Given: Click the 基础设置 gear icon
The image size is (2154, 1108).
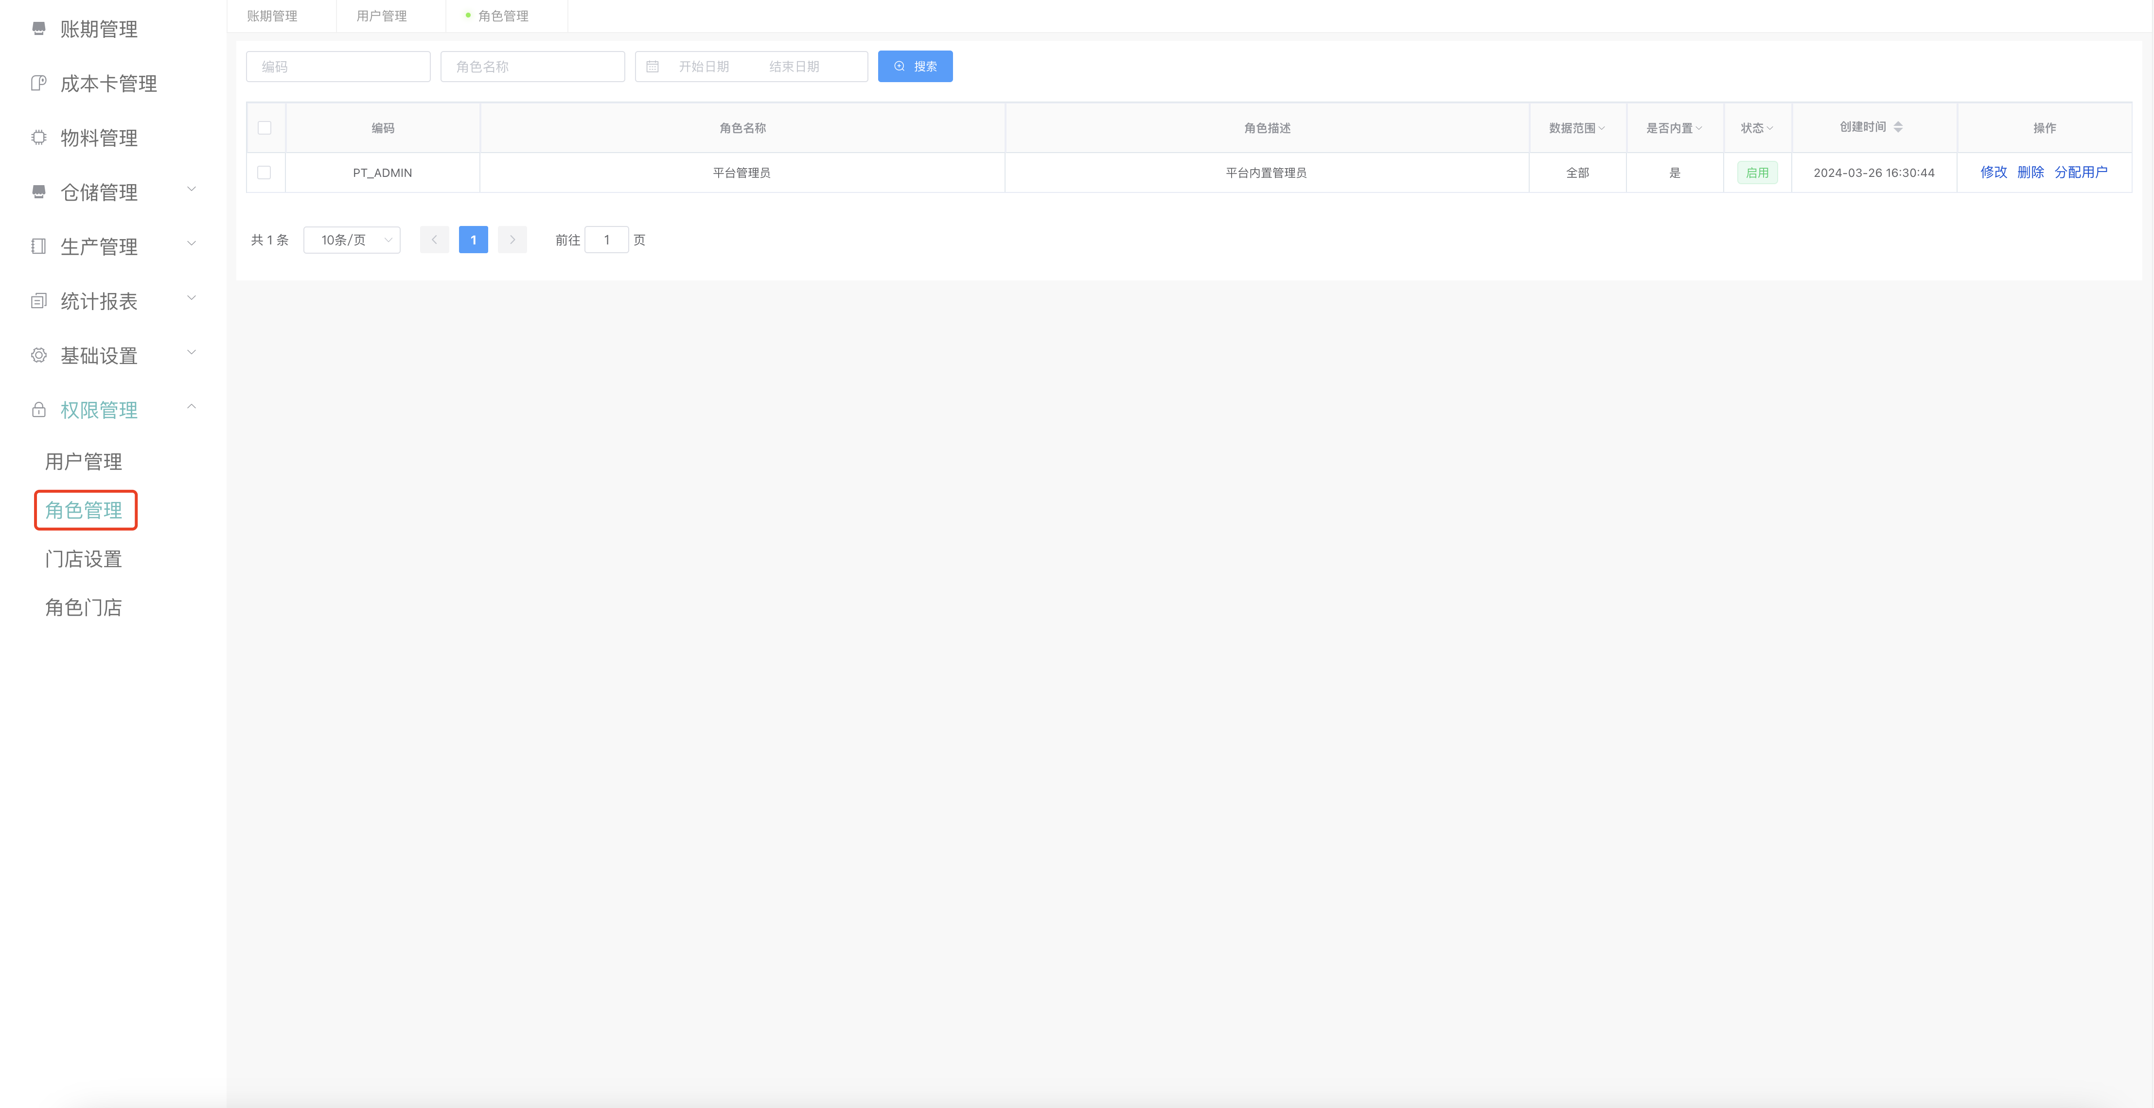Looking at the screenshot, I should 38,355.
